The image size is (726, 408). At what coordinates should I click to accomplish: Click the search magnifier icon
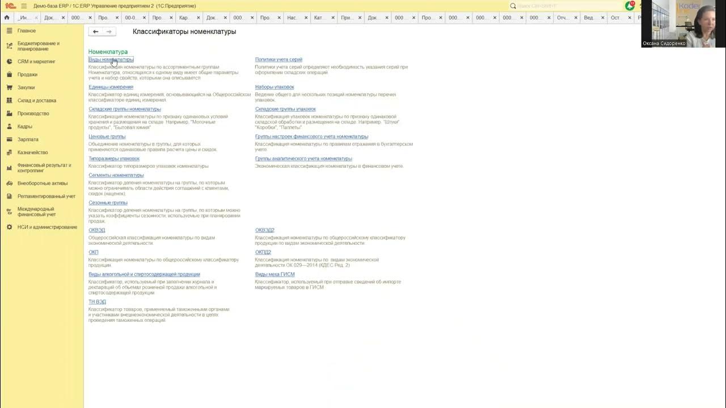coord(513,6)
